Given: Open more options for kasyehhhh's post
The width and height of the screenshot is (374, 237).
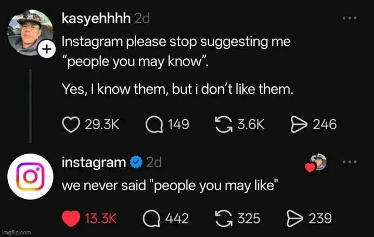Looking at the screenshot, I should point(350,18).
